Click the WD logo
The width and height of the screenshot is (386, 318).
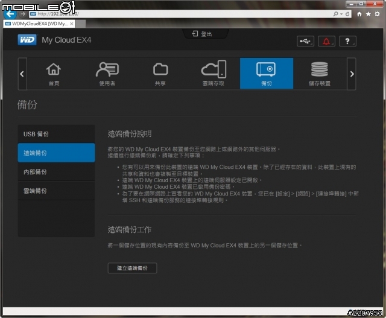point(27,40)
